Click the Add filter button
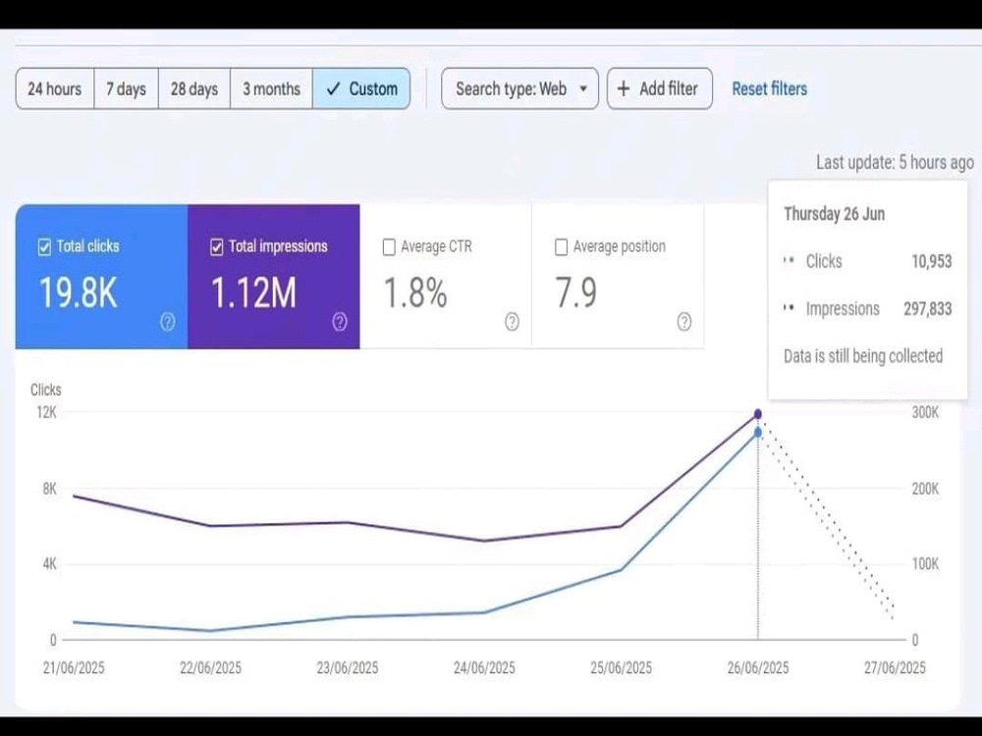Screen dimensions: 982x736 coord(660,89)
